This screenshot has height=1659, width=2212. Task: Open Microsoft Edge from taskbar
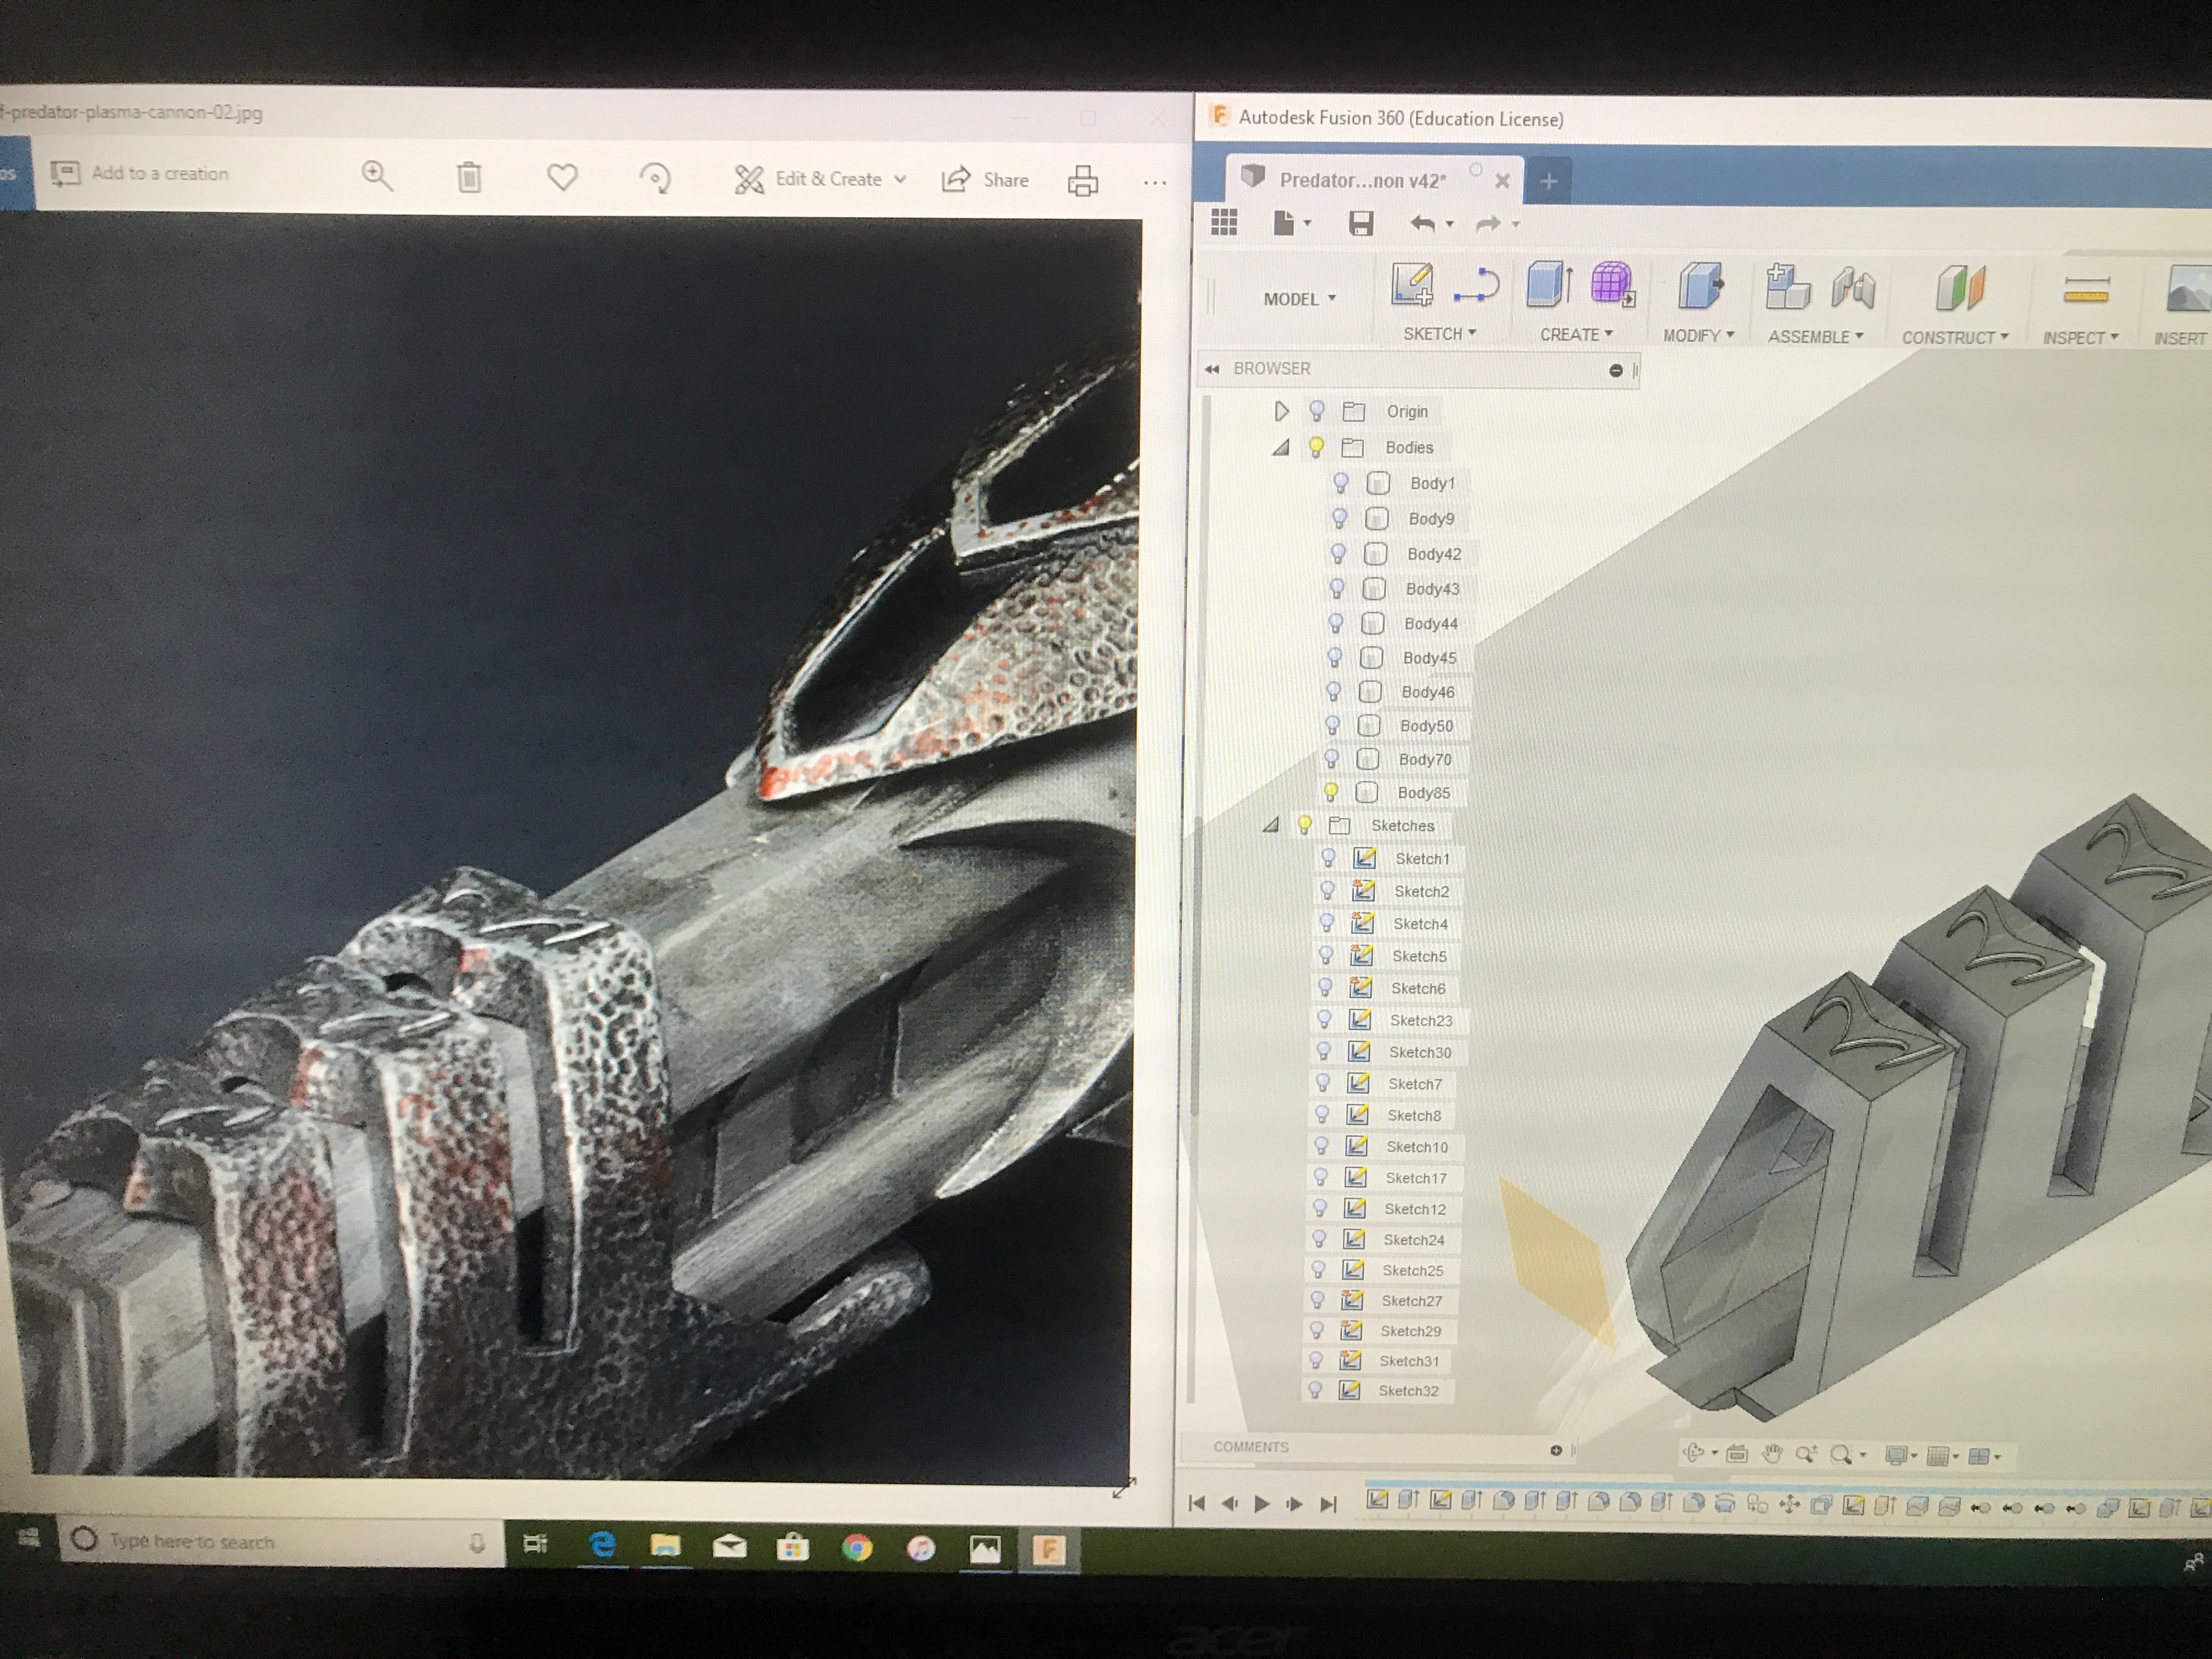tap(602, 1545)
